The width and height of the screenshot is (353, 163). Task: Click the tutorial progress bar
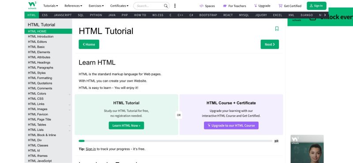[176, 141]
